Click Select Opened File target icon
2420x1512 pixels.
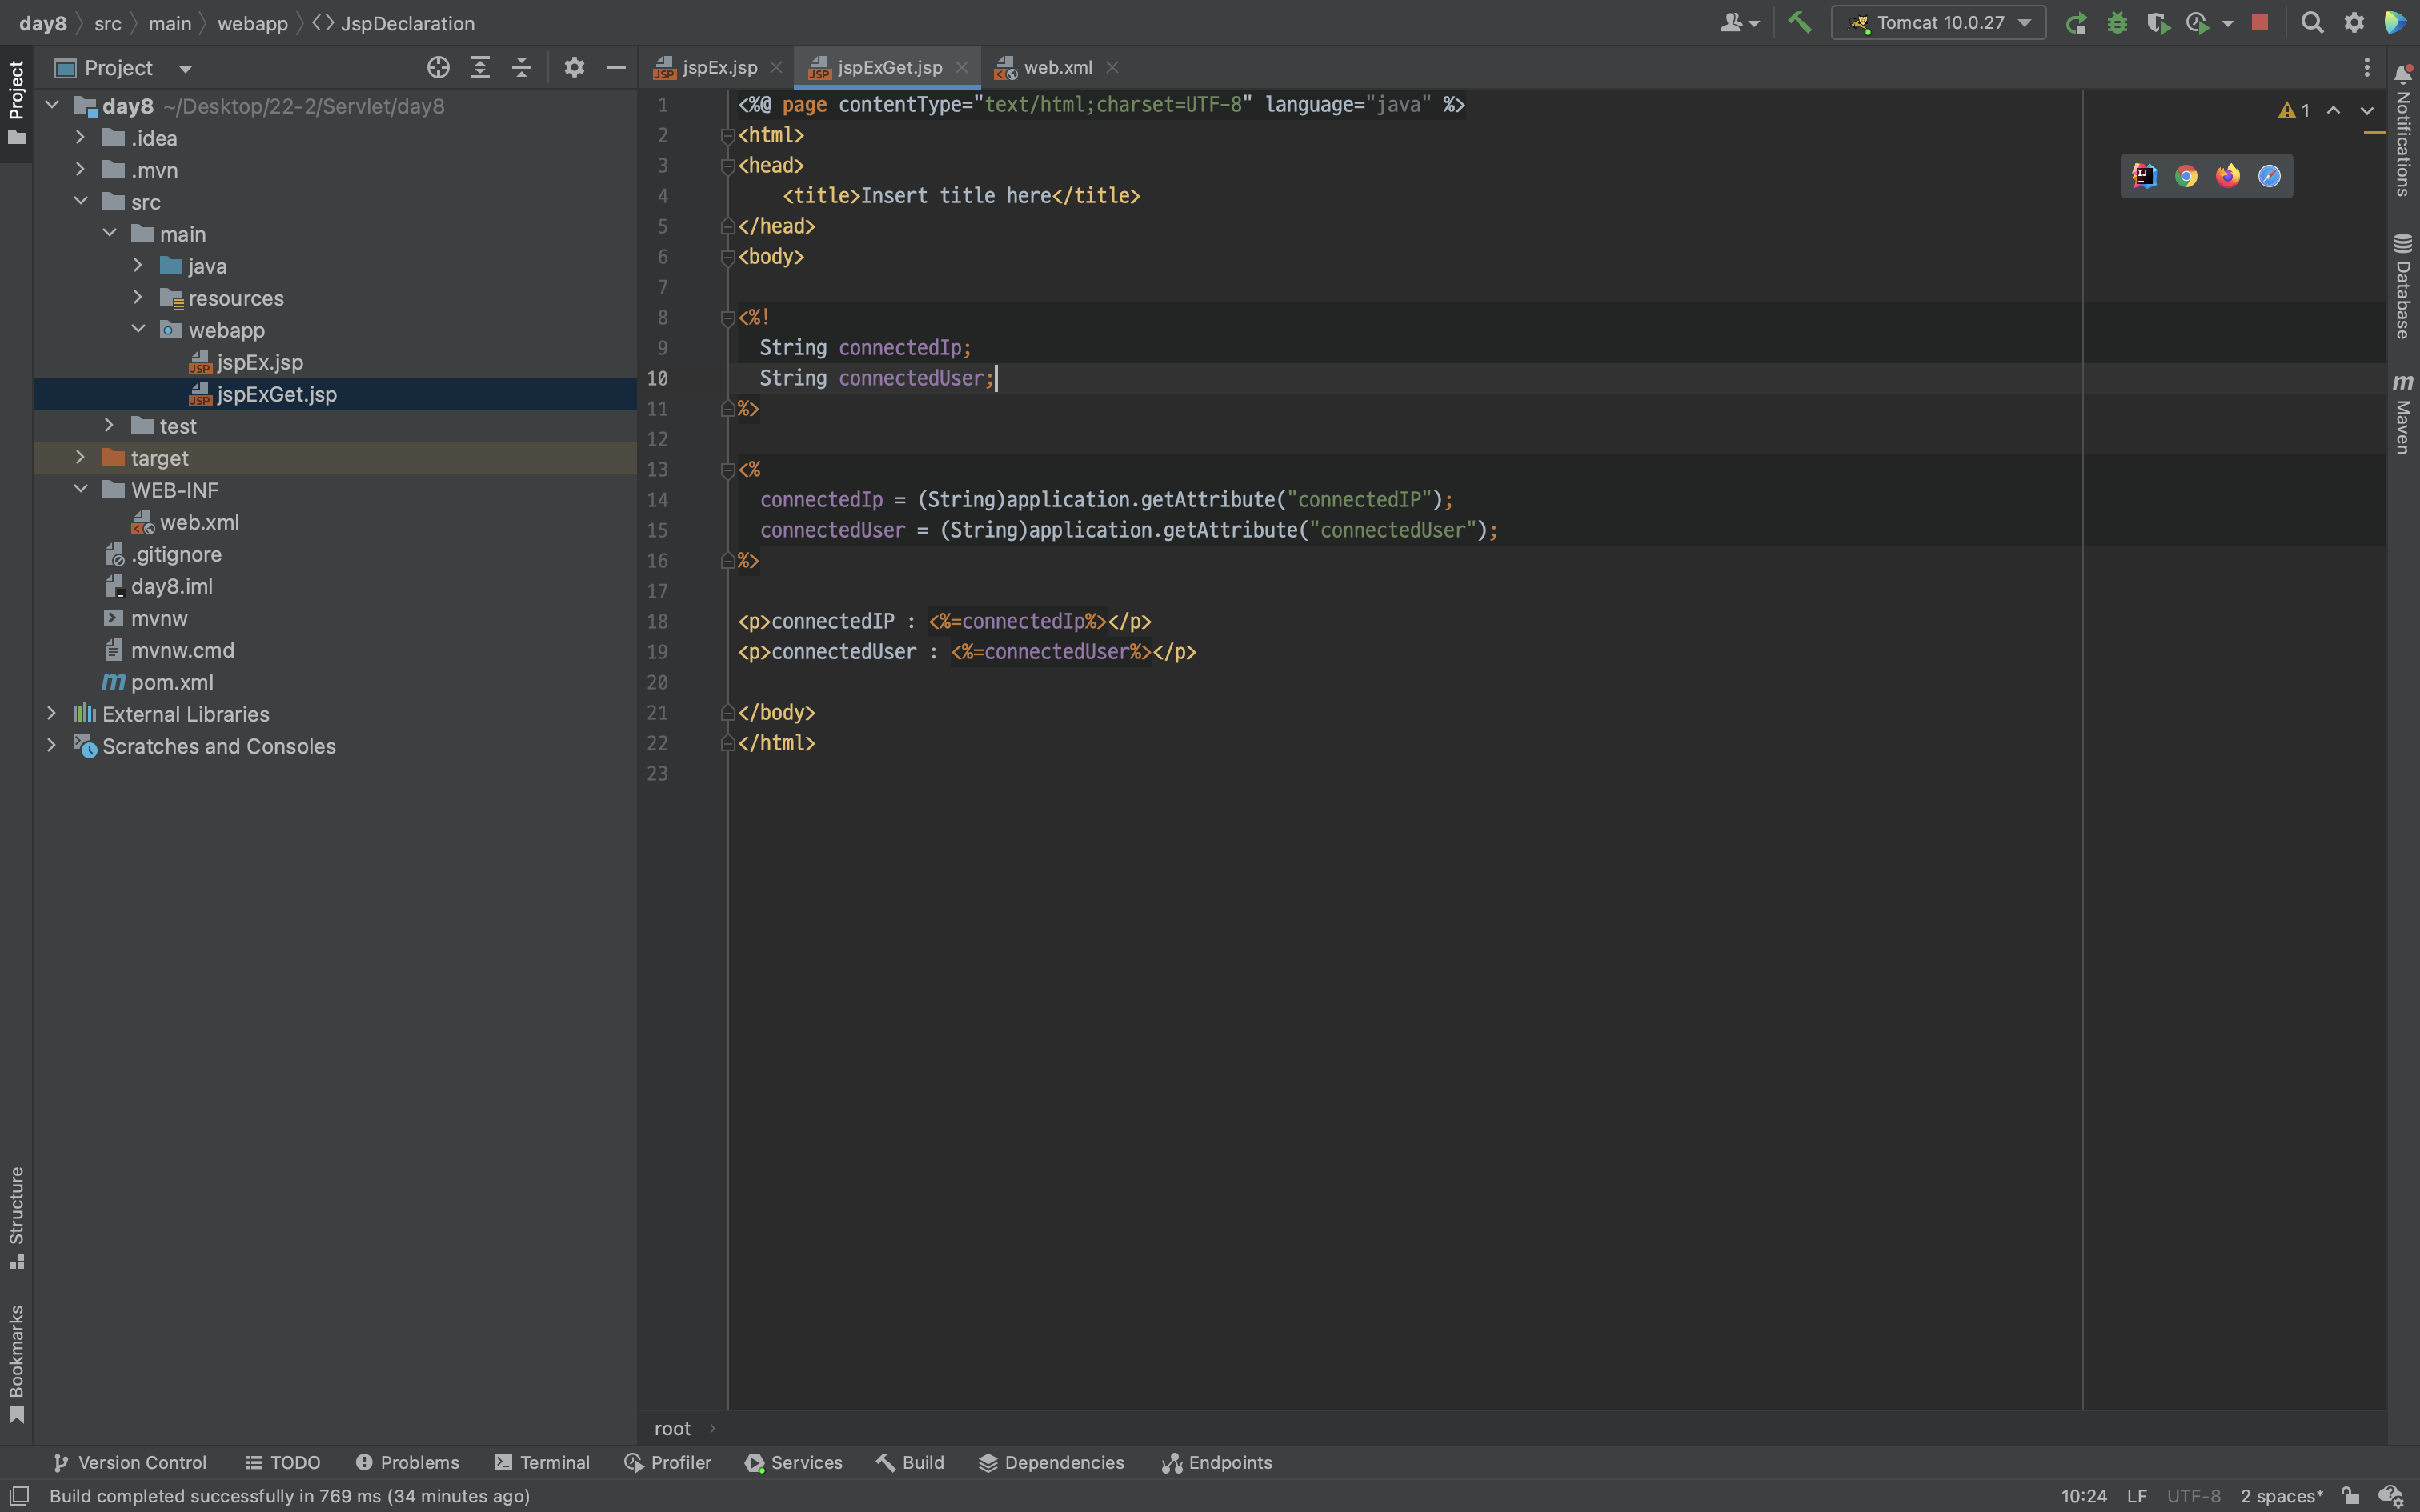click(x=438, y=68)
